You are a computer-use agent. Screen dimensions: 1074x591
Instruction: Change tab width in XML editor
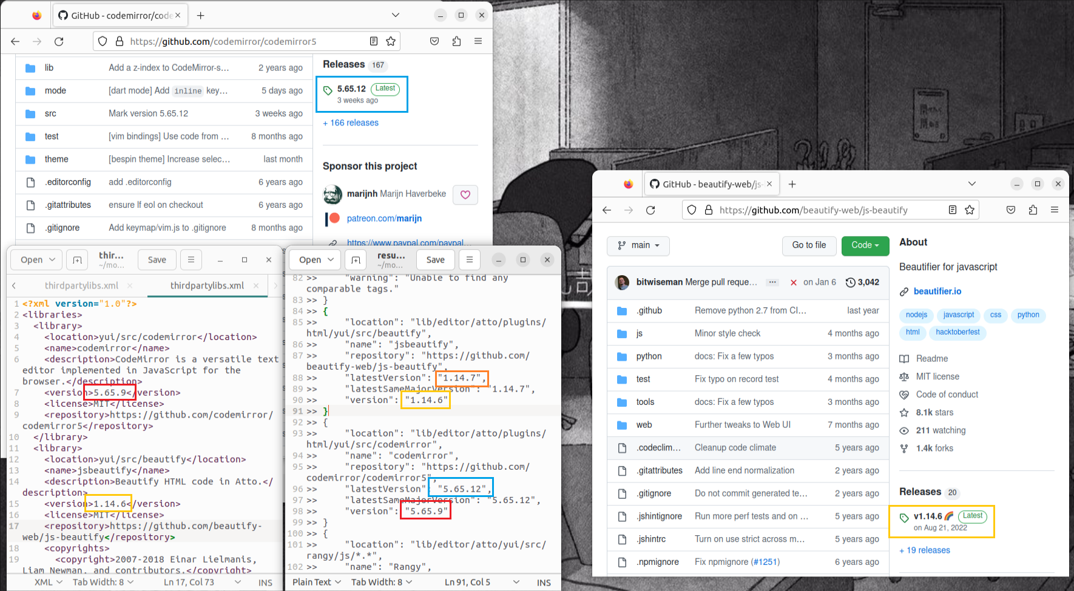[103, 582]
